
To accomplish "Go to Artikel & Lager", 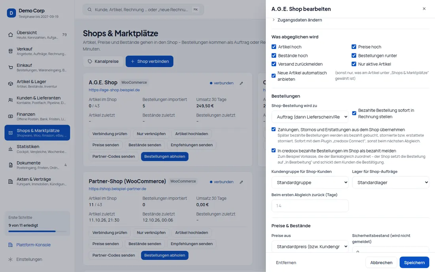I will click(x=37, y=84).
